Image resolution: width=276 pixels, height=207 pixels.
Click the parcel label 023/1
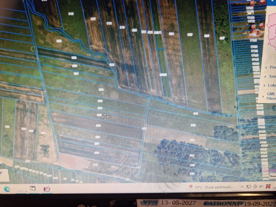(x=157, y=33)
